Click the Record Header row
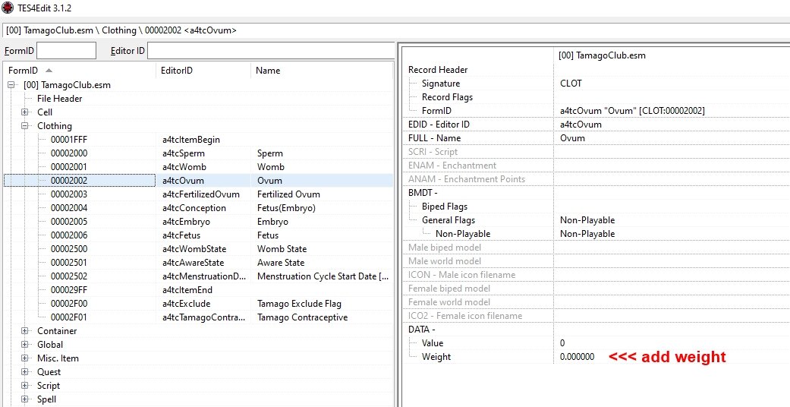 pyautogui.click(x=596, y=70)
